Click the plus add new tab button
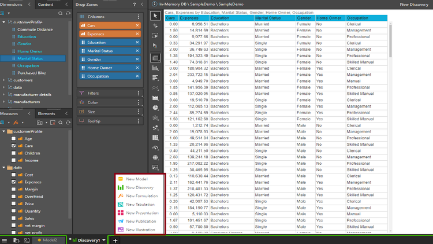 [115, 241]
